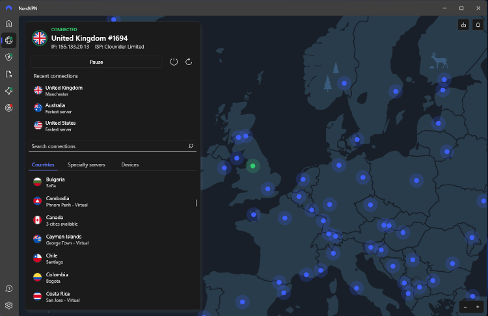Connect to Costa Rica San Jose
Image resolution: width=488 pixels, height=316 pixels.
point(112,296)
